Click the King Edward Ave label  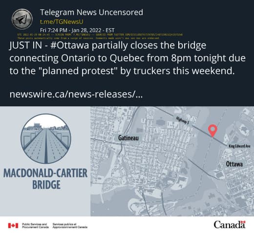coord(239,146)
